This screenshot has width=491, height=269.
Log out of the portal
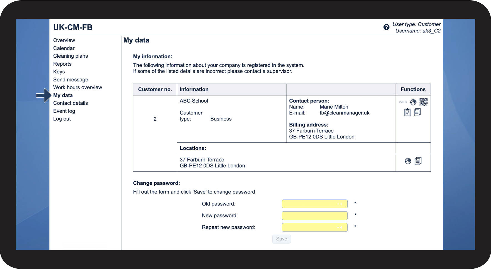(x=62, y=119)
